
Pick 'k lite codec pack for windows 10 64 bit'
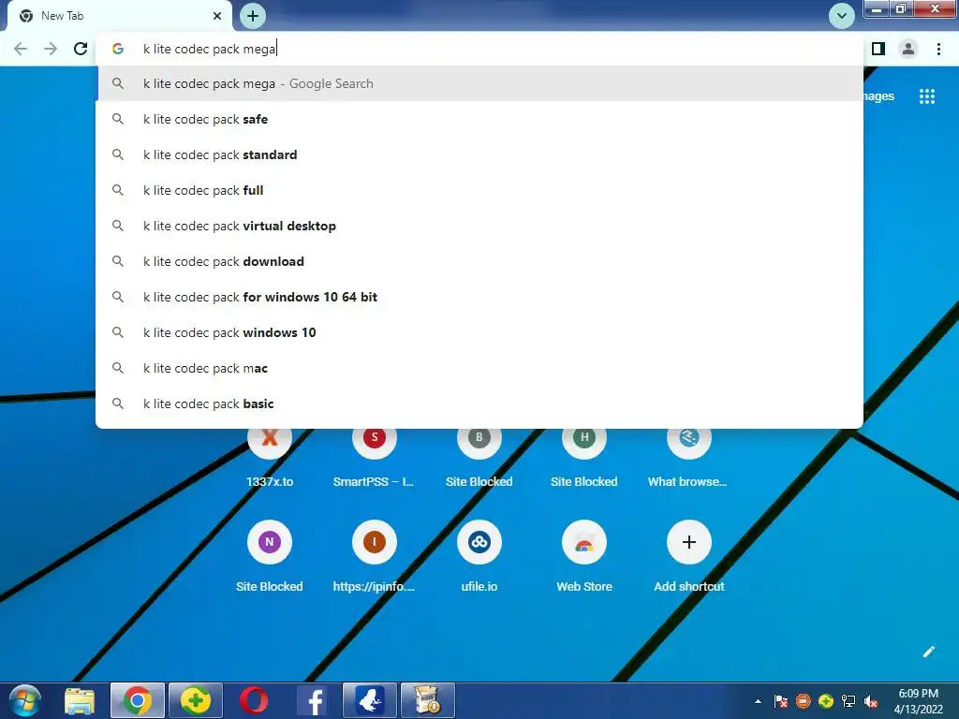[x=479, y=297]
